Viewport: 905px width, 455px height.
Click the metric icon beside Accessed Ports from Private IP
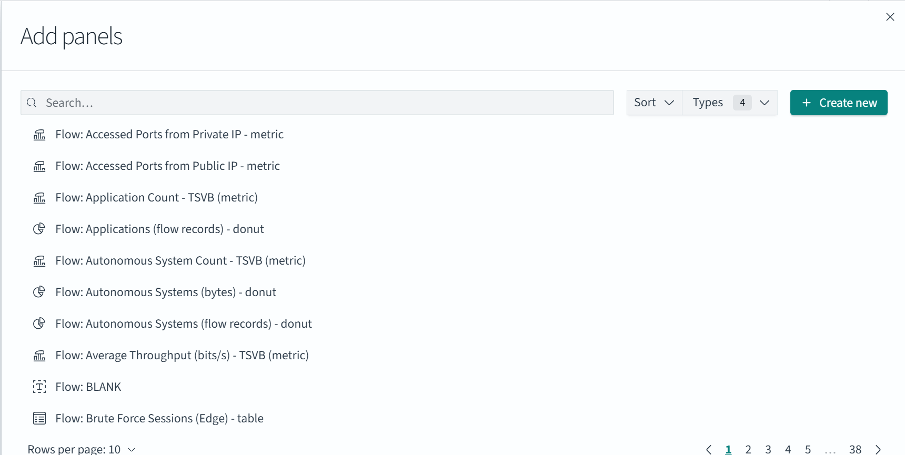39,135
